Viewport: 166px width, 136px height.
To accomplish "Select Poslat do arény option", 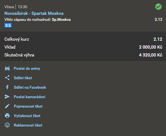I will (27, 68).
